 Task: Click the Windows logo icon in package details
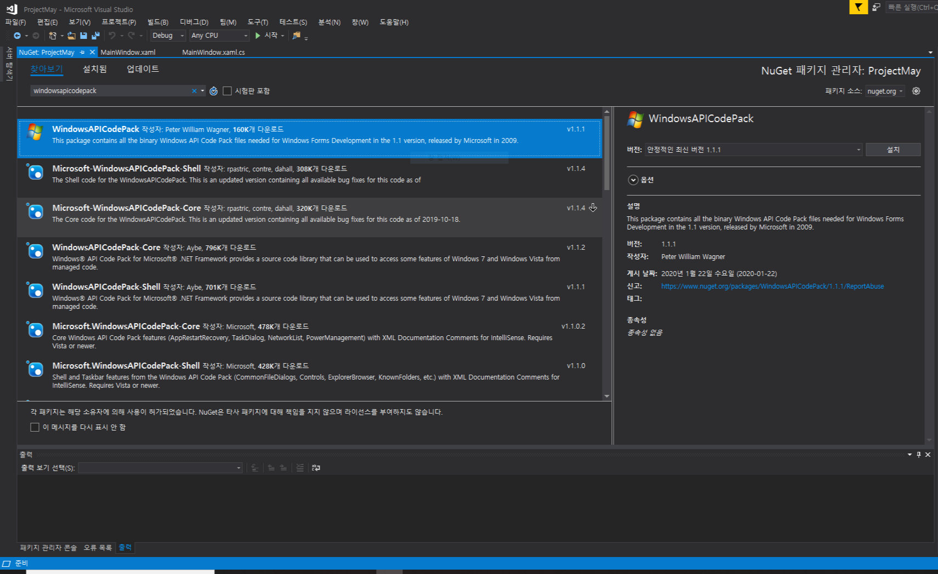pos(635,119)
